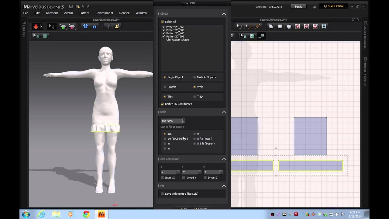Screen dimensions: 389x219
Task: Open the Environment menu
Action: (x=104, y=13)
